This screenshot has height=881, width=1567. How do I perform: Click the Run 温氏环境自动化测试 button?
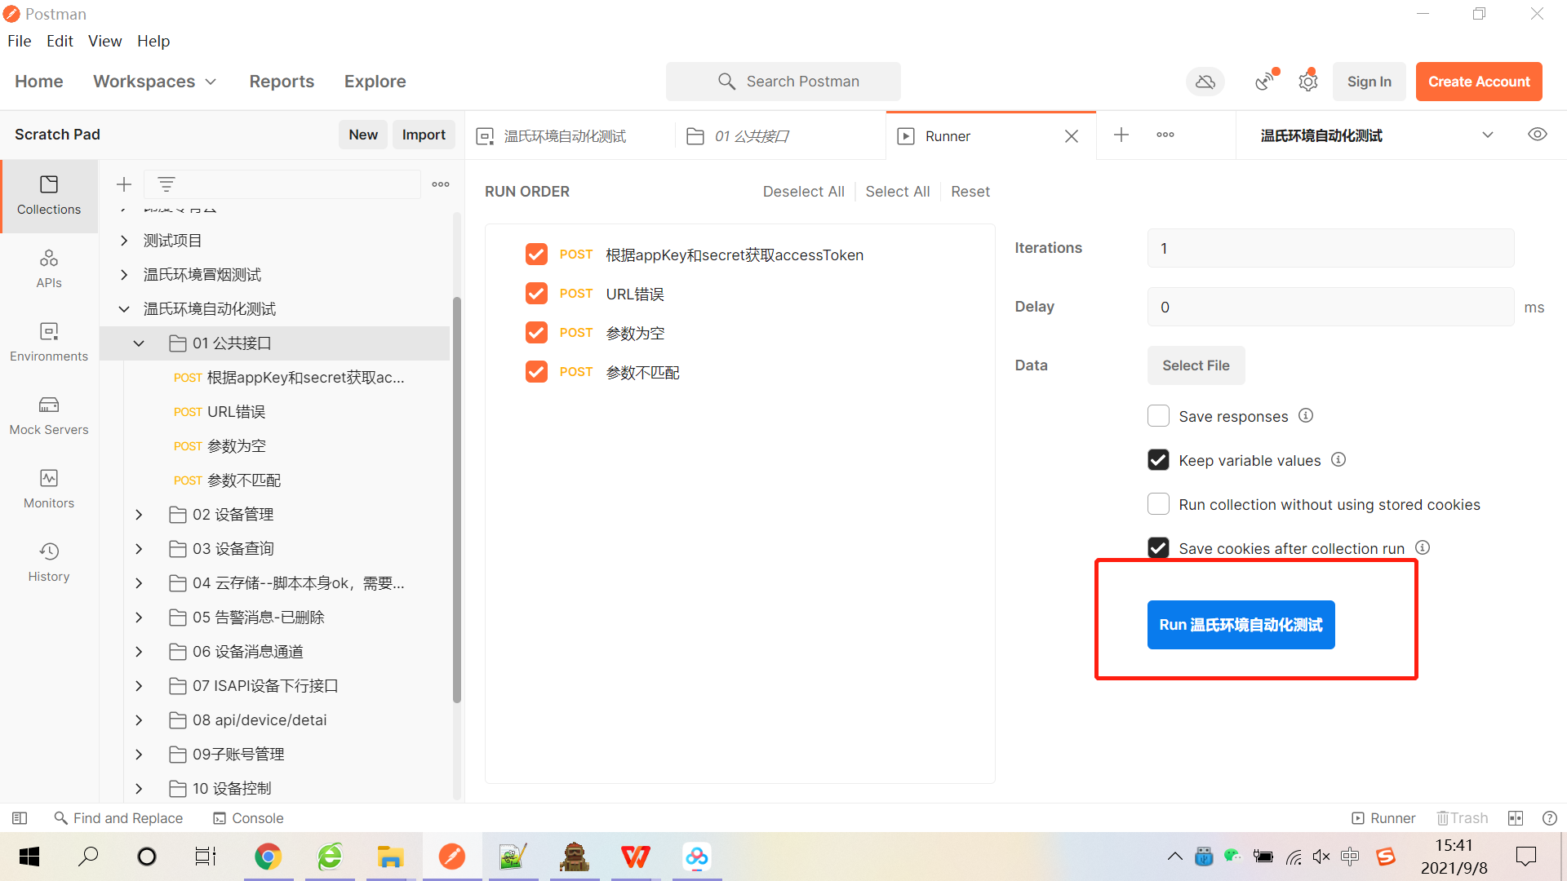pyautogui.click(x=1241, y=625)
